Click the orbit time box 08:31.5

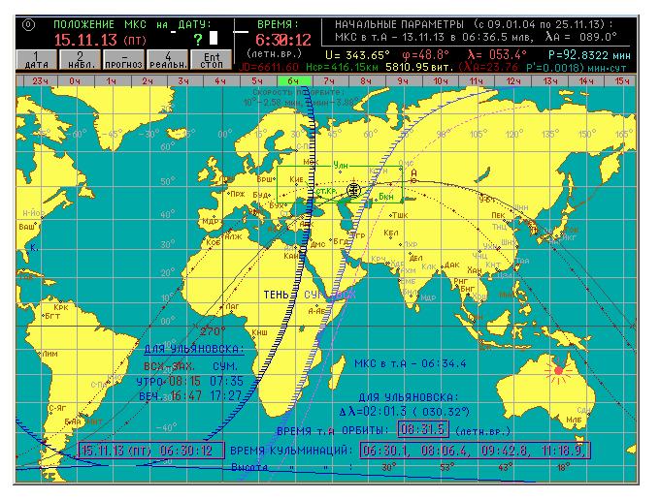pyautogui.click(x=421, y=430)
